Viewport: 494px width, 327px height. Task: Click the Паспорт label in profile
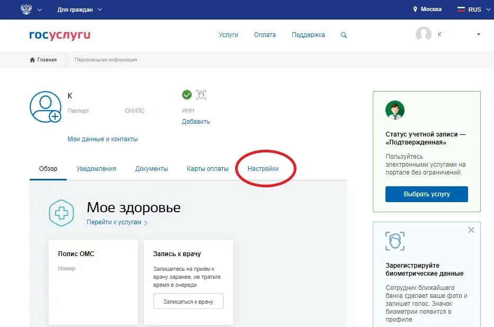(78, 111)
